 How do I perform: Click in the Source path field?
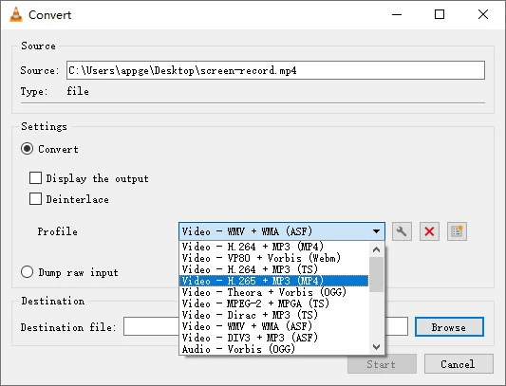pyautogui.click(x=275, y=70)
